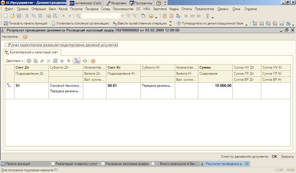
Task: Switch to Панель функций window tab
Action: pyautogui.click(x=25, y=164)
